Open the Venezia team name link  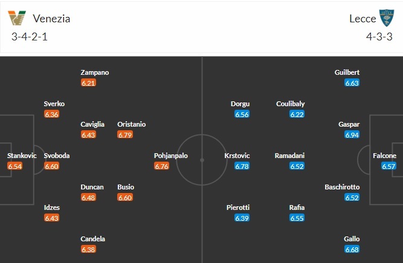(52, 19)
